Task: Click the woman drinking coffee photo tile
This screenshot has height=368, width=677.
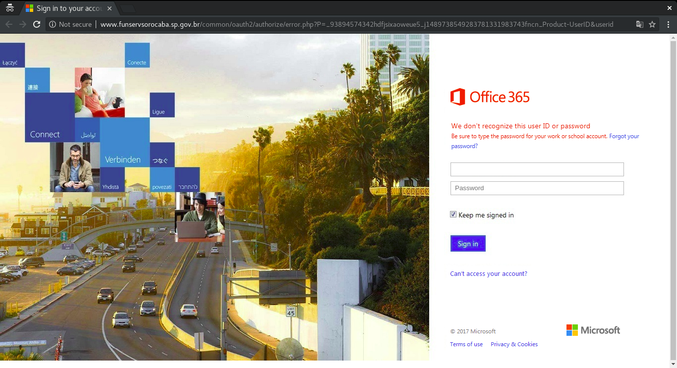Action: tap(100, 93)
